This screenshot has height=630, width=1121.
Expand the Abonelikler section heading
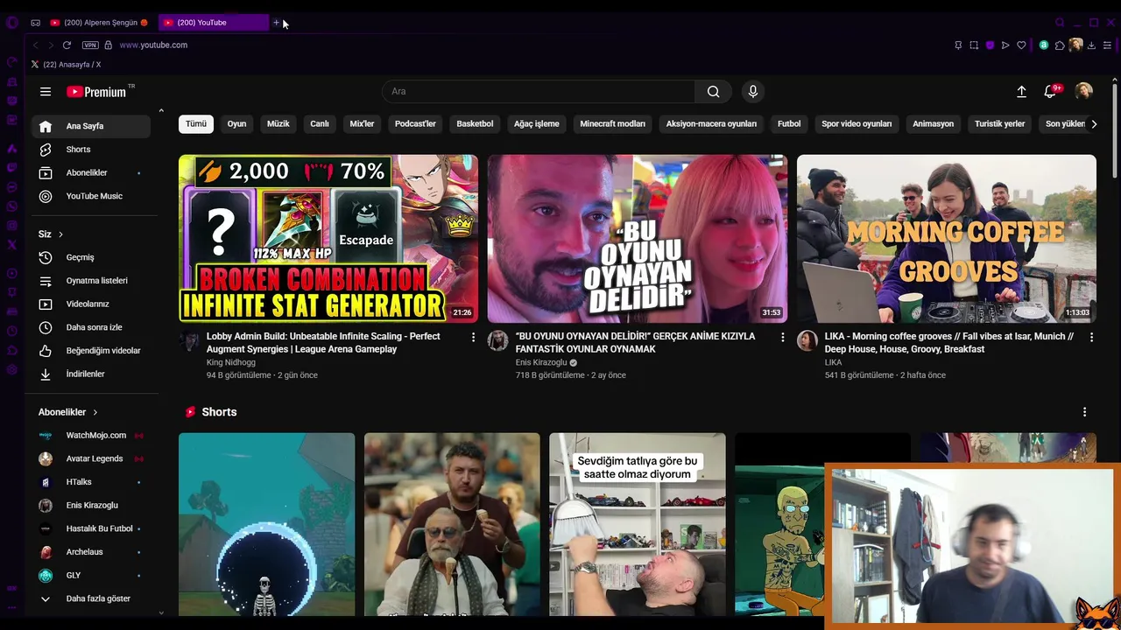tap(68, 412)
